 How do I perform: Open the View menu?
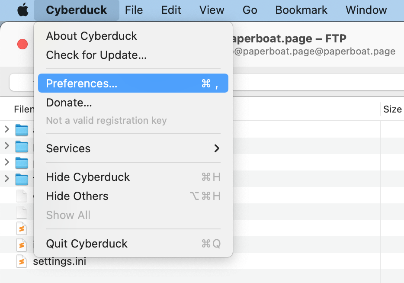(x=212, y=10)
